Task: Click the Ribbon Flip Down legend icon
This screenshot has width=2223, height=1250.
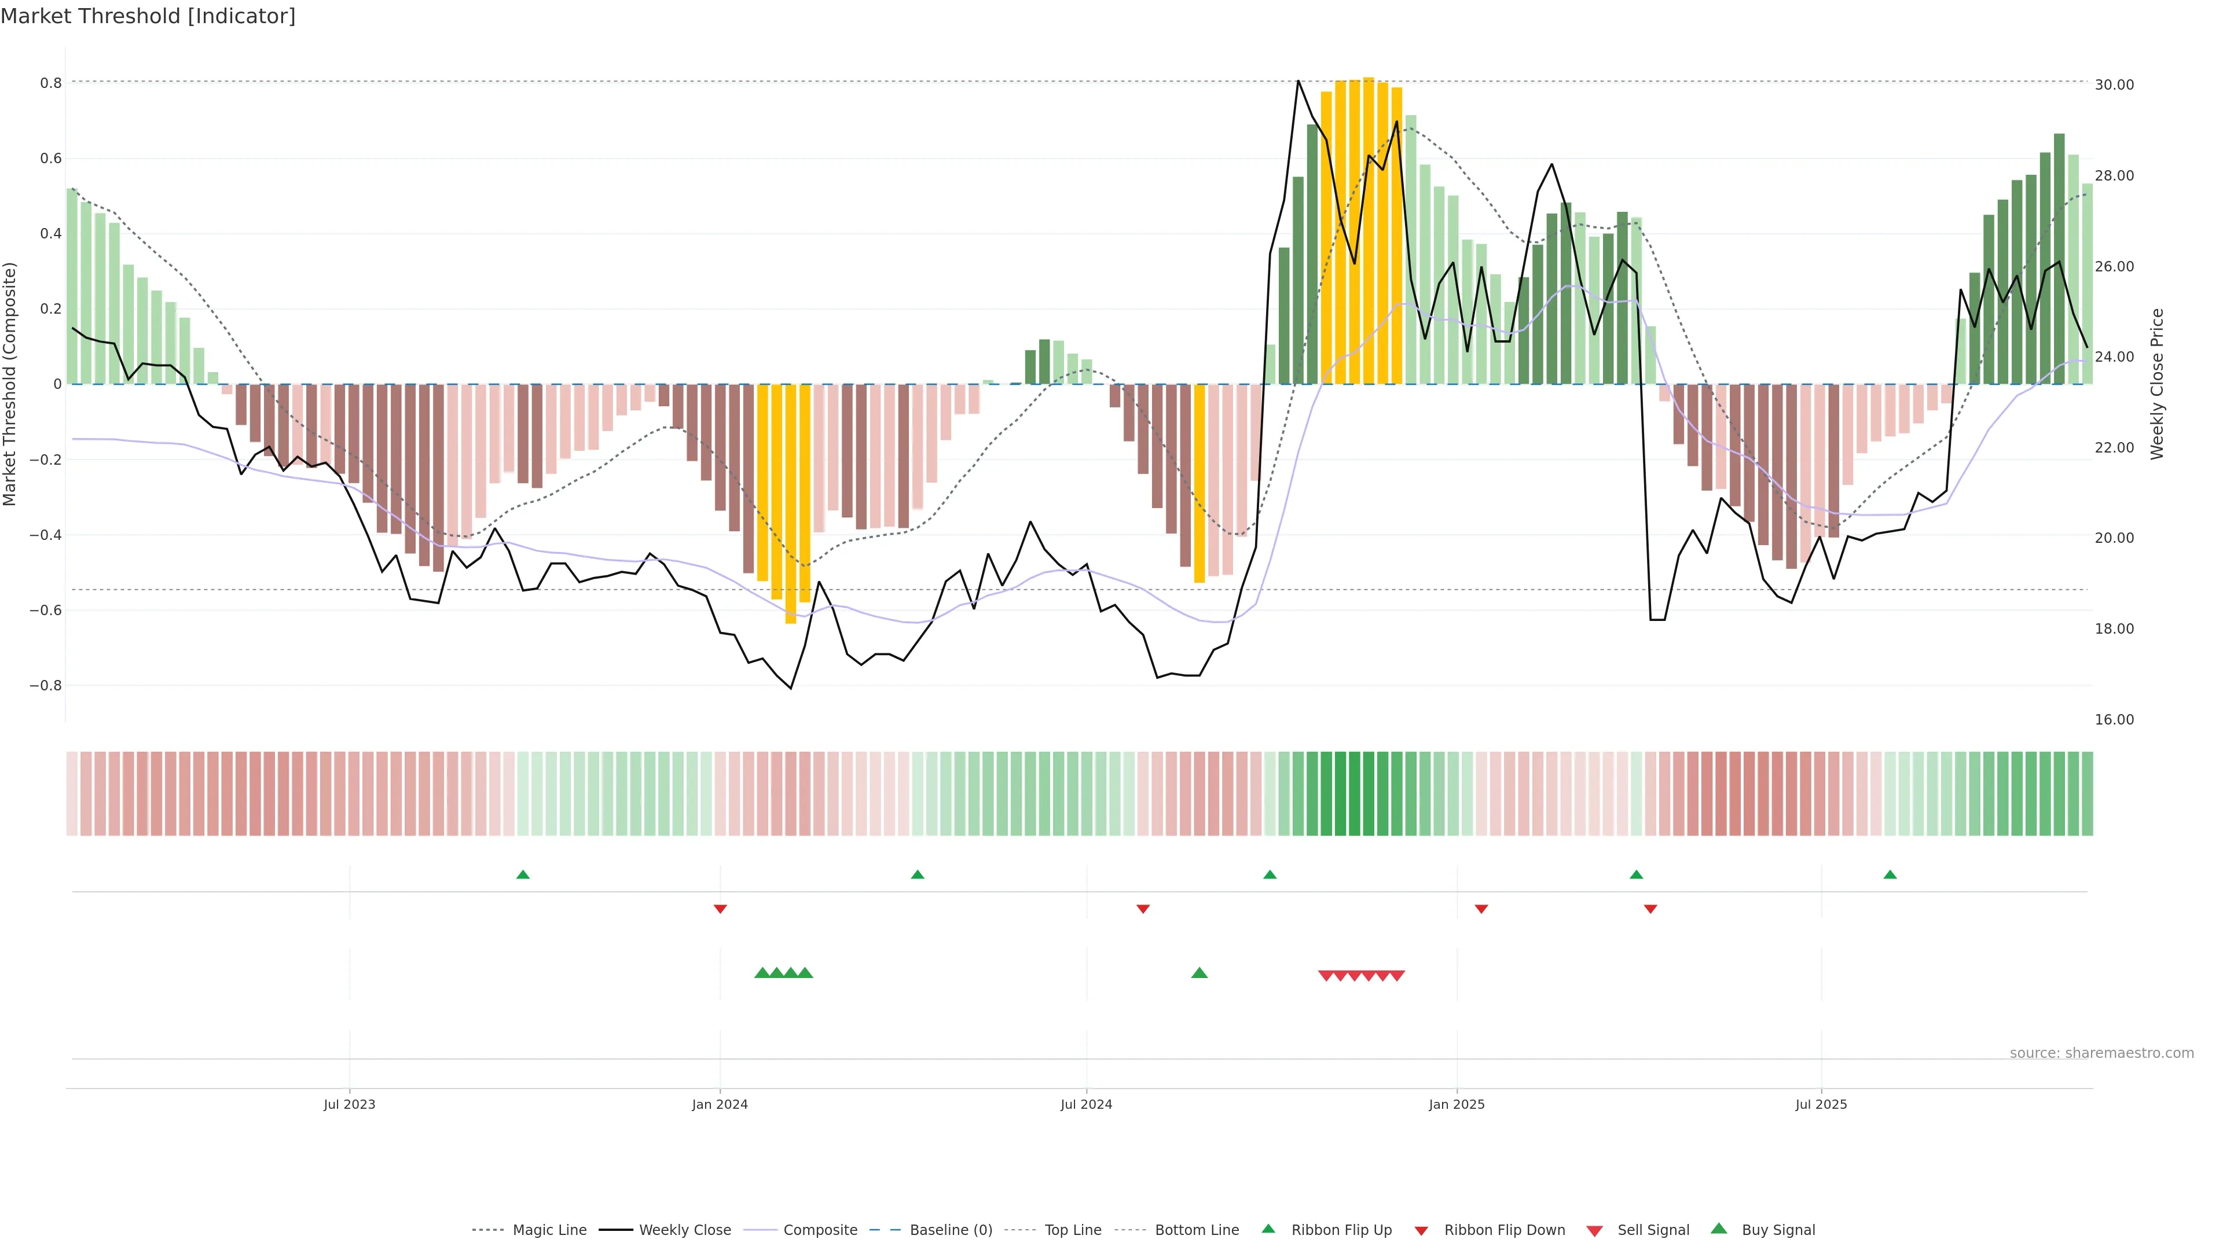Action: 1421,1231
